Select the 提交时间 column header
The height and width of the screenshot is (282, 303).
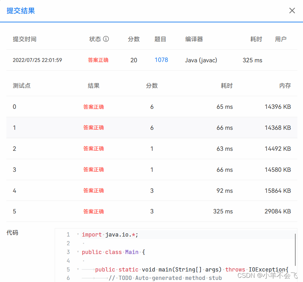click(25, 39)
